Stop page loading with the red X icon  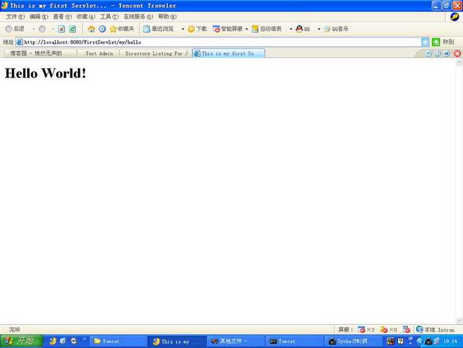(x=62, y=29)
